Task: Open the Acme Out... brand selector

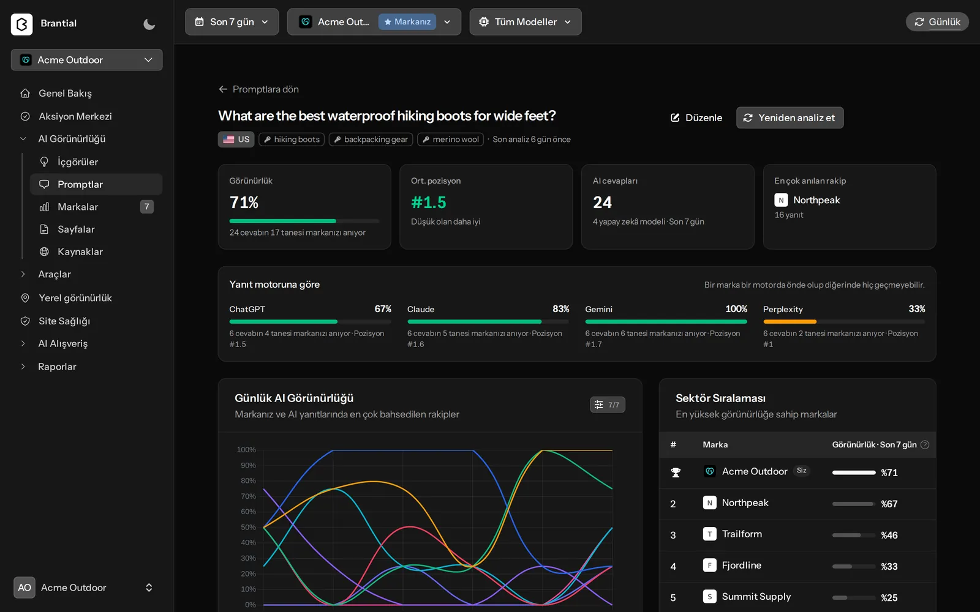Action: click(x=374, y=21)
